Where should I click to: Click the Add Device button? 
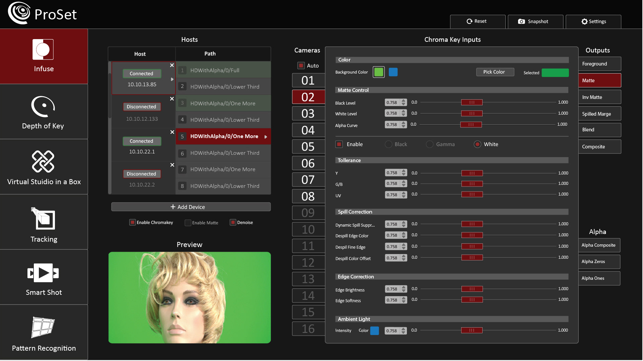click(x=191, y=207)
